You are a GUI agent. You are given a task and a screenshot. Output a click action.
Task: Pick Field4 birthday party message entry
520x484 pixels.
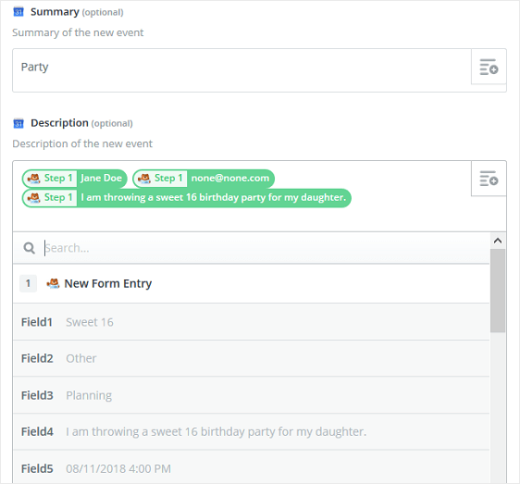[251, 431]
